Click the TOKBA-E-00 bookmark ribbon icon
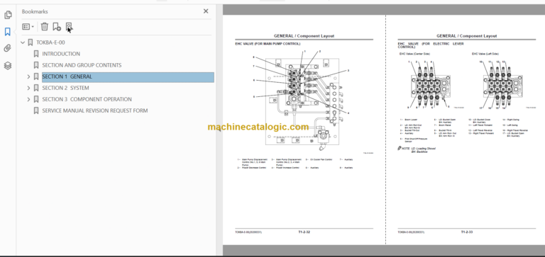 click(31, 42)
